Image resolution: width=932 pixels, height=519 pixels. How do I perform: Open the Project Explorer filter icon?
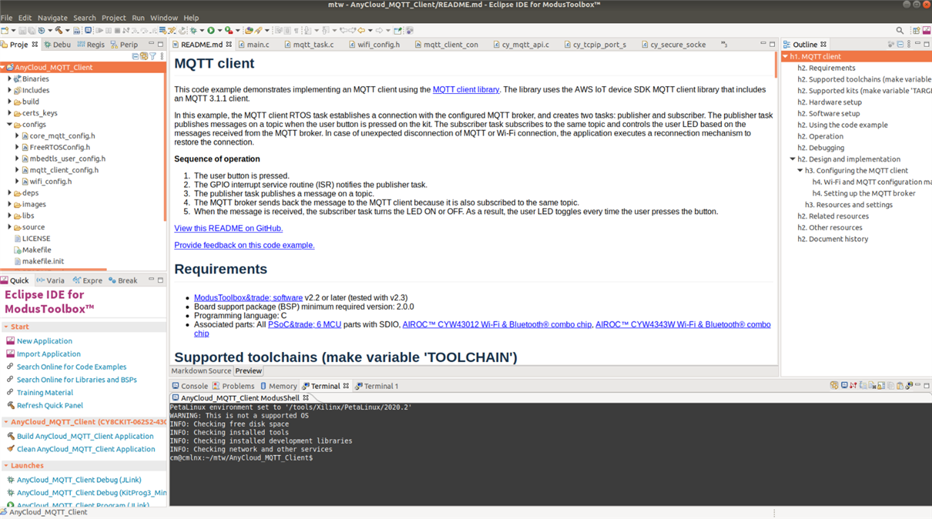pyautogui.click(x=152, y=56)
